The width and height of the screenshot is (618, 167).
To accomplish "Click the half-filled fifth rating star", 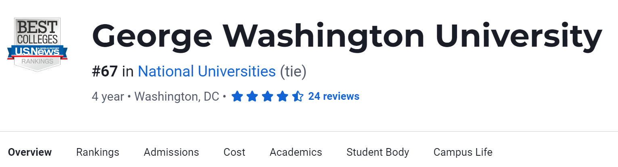I will coord(297,97).
